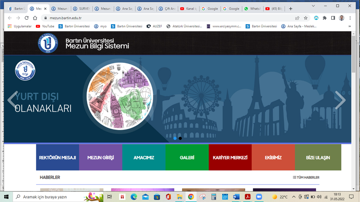Open the Chrome side panel icon
360x202 pixels.
(x=333, y=18)
